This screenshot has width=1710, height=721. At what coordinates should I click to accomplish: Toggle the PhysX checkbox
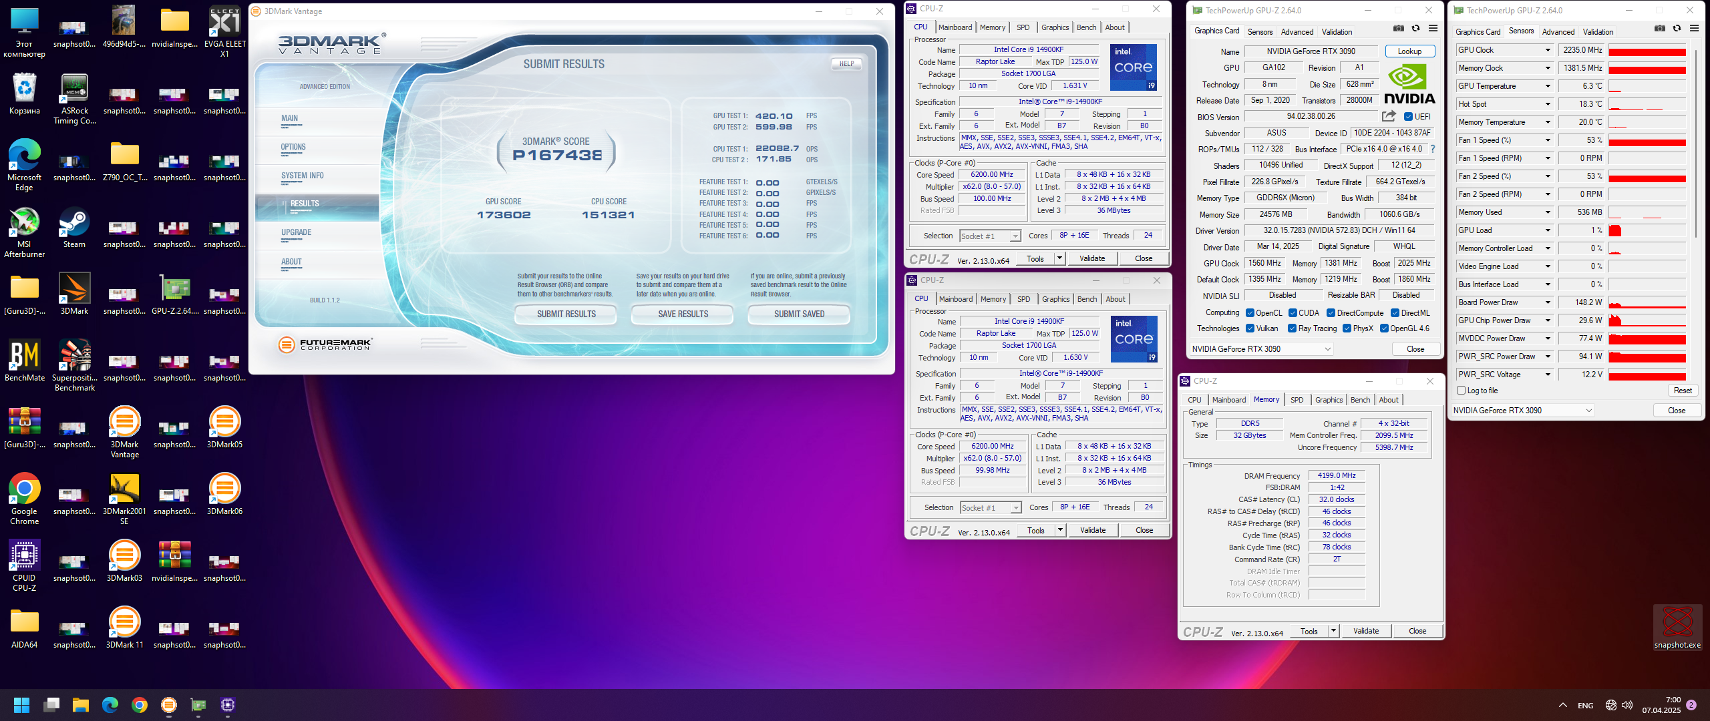coord(1347,328)
